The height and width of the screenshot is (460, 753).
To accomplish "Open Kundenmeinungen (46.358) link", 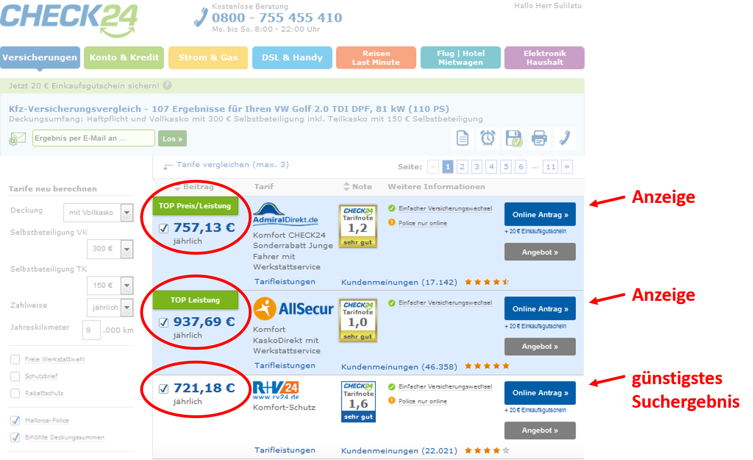I will point(399,367).
